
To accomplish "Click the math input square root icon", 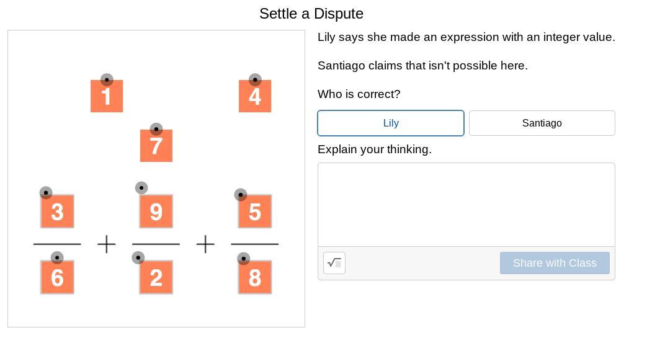I will [334, 263].
